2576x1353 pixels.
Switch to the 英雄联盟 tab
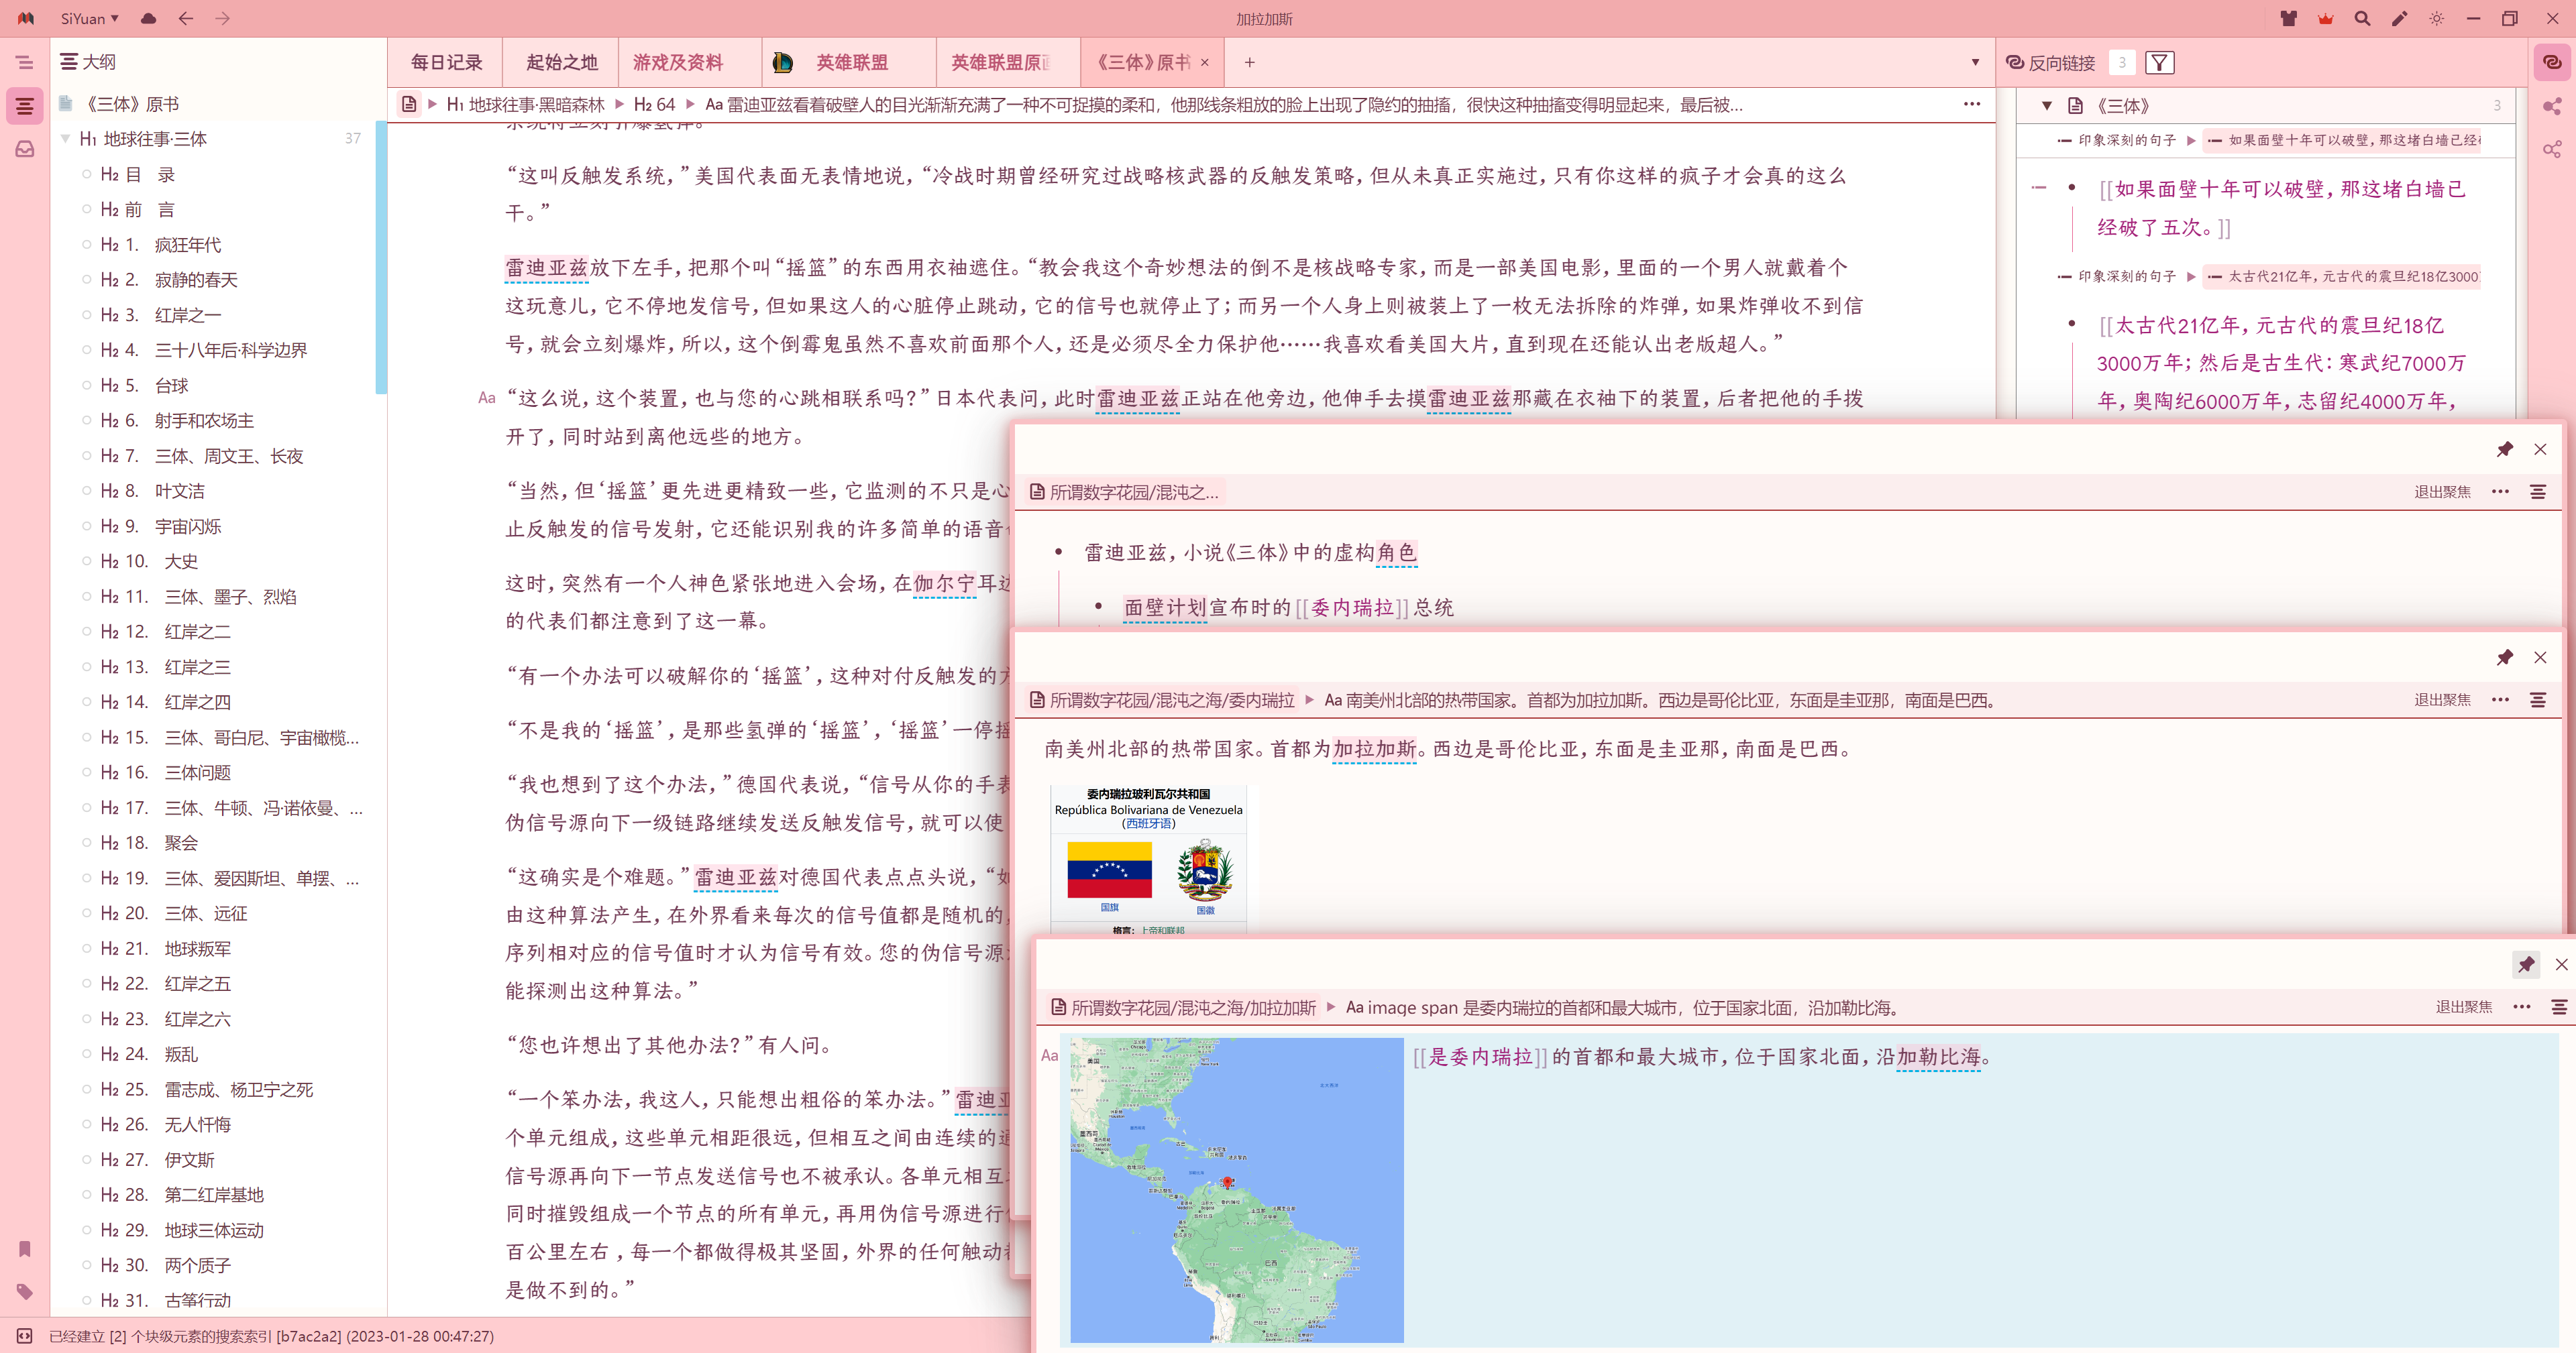(851, 62)
